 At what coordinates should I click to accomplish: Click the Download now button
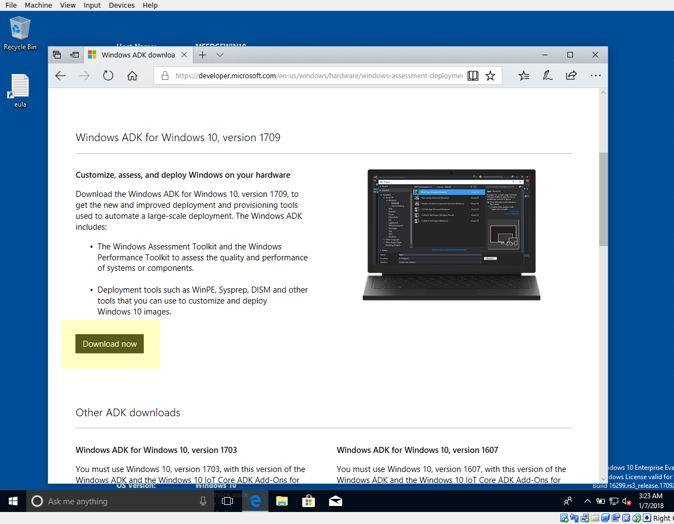click(109, 344)
